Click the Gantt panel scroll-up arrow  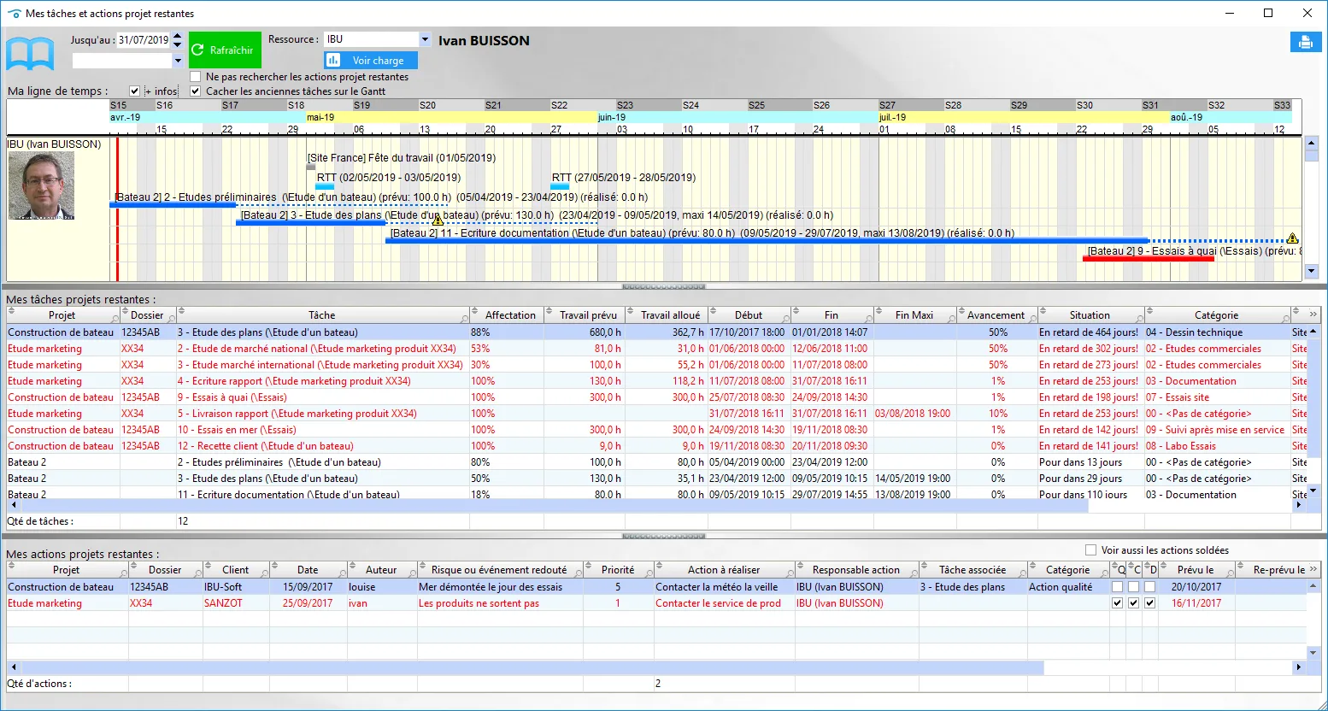point(1312,143)
